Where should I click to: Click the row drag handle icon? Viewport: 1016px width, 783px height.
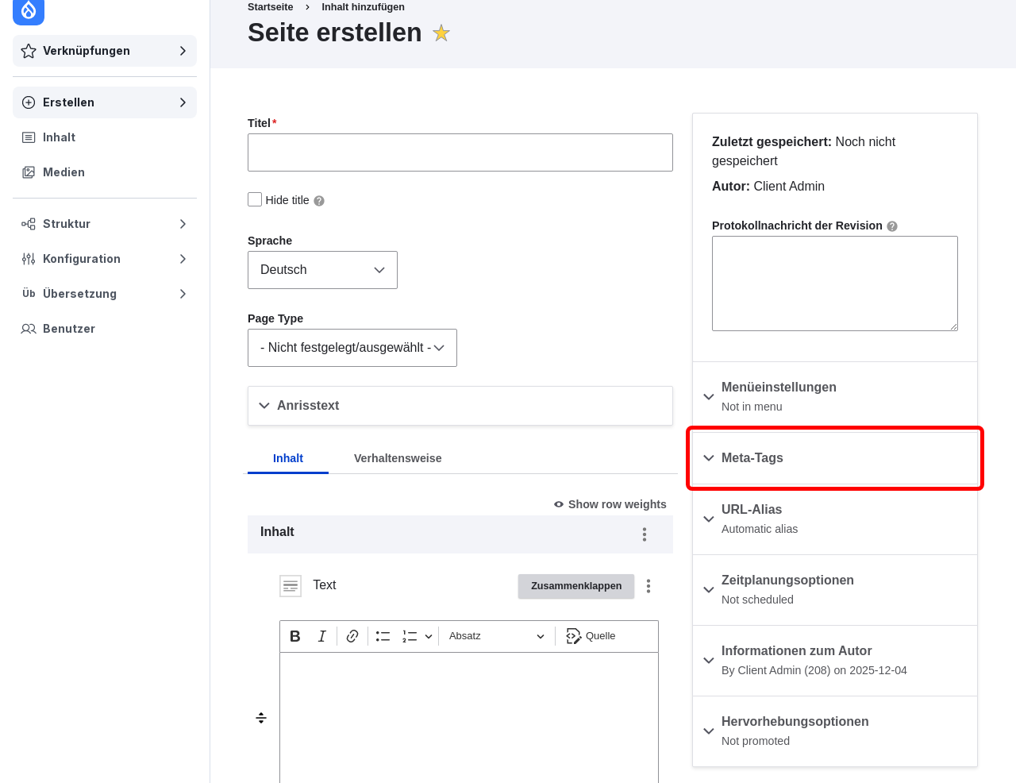(261, 718)
